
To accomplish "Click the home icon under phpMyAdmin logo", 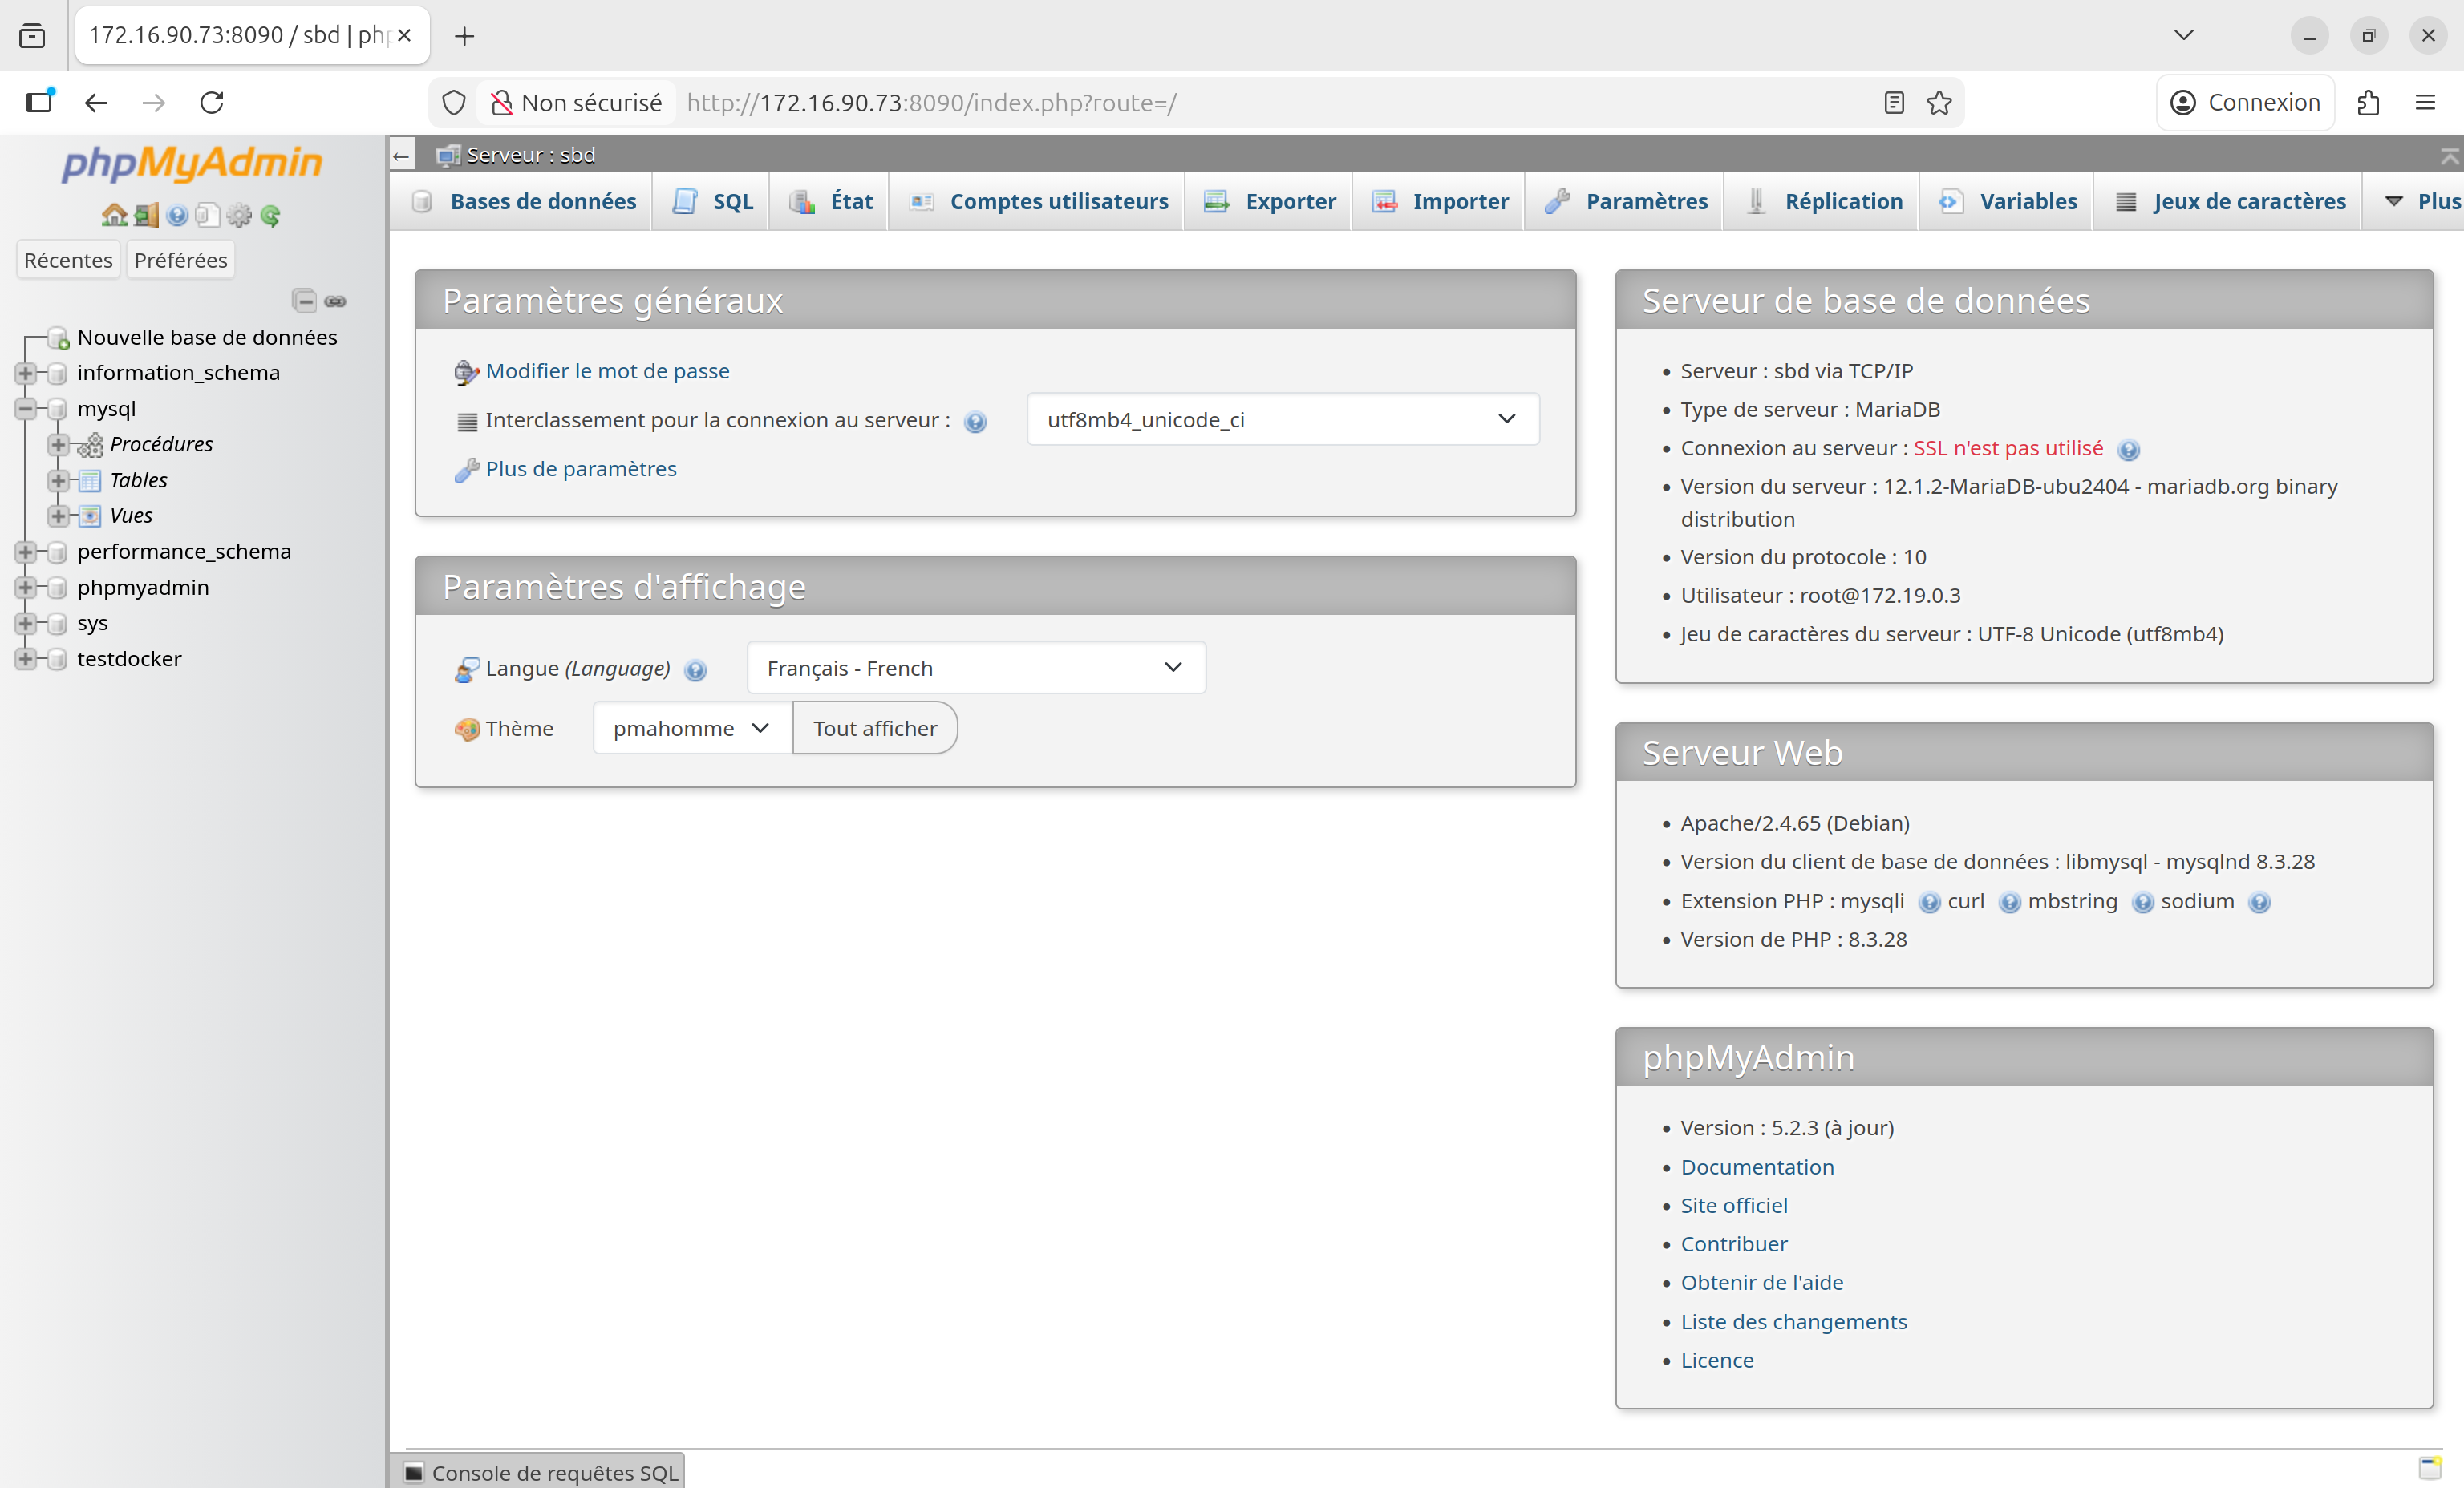I will pyautogui.click(x=114, y=215).
